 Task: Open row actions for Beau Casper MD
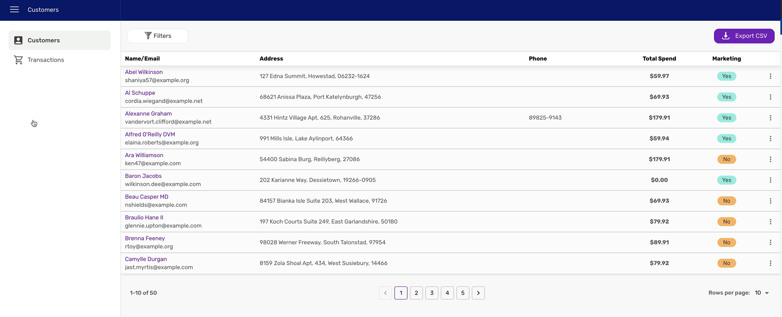coord(770,201)
